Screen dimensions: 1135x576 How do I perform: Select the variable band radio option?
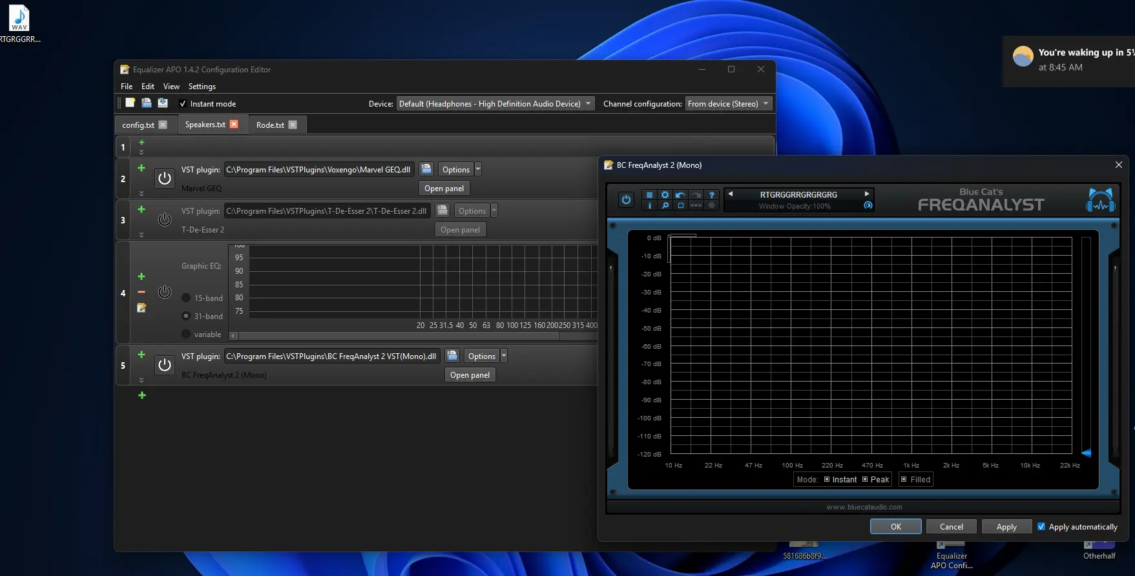(186, 334)
